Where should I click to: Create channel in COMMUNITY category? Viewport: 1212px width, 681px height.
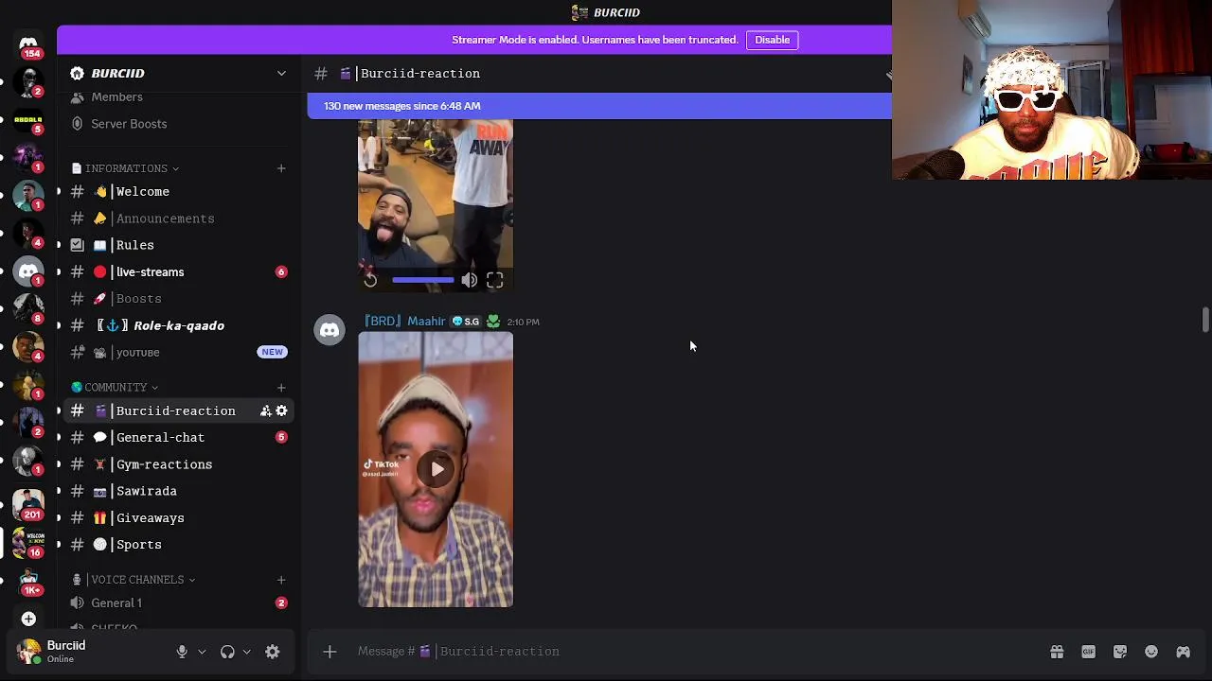pyautogui.click(x=281, y=387)
